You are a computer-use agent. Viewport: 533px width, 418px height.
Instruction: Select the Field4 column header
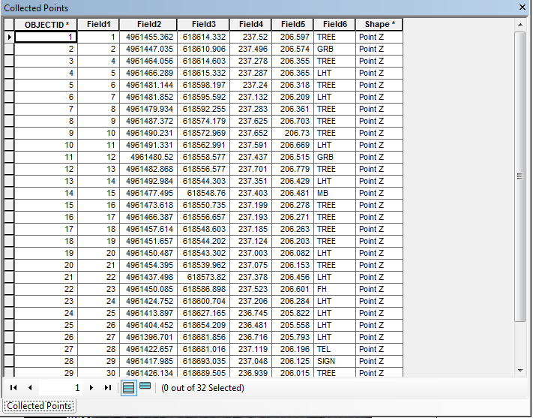(250, 25)
